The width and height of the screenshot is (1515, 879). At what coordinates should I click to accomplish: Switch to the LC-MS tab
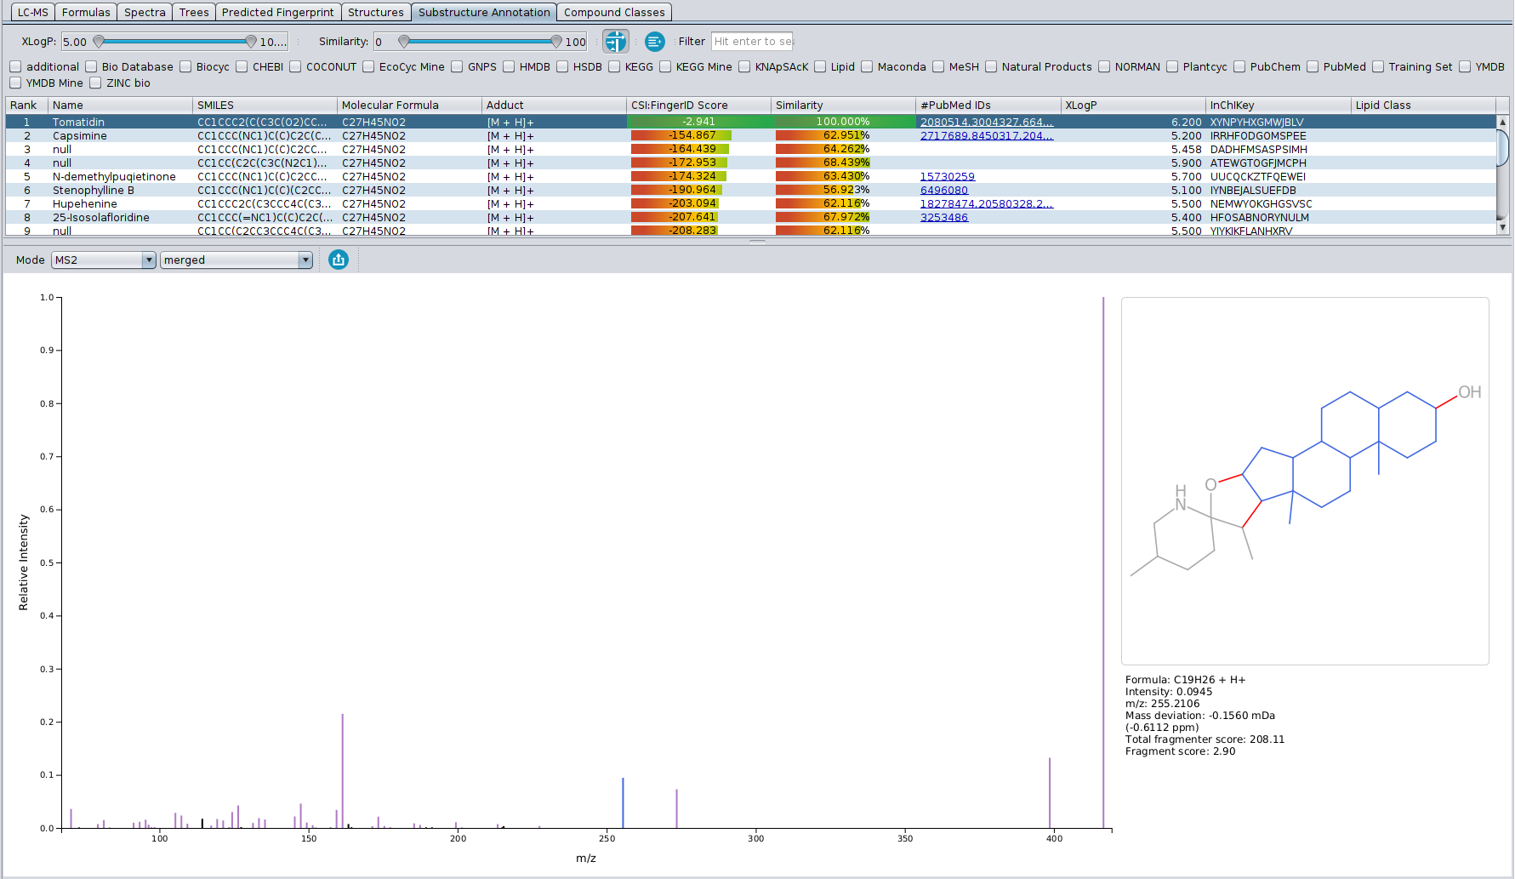pyautogui.click(x=32, y=12)
